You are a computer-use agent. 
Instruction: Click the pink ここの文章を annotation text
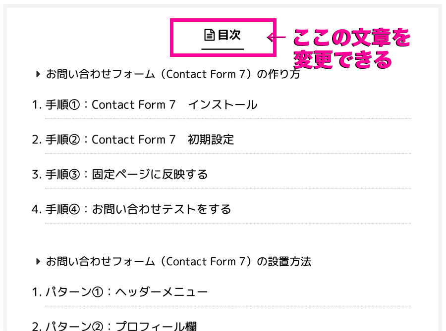(352, 38)
